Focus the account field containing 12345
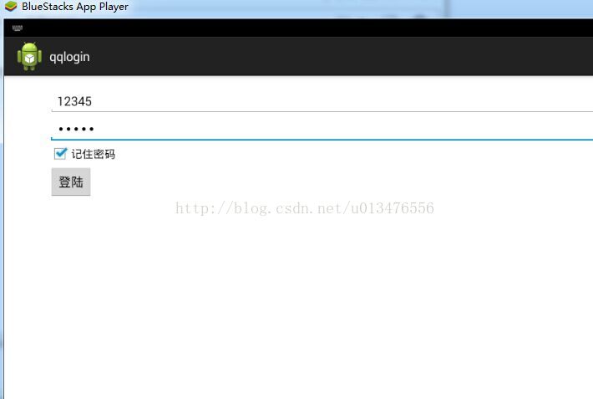593x399 pixels. [x=322, y=101]
